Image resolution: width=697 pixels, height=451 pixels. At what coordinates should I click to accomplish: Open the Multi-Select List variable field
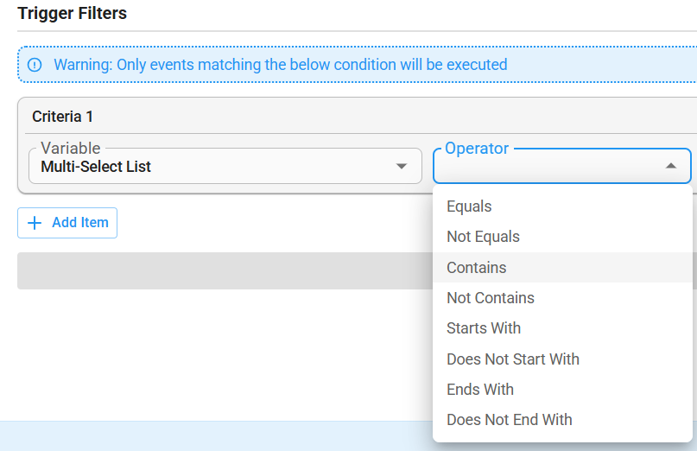225,166
